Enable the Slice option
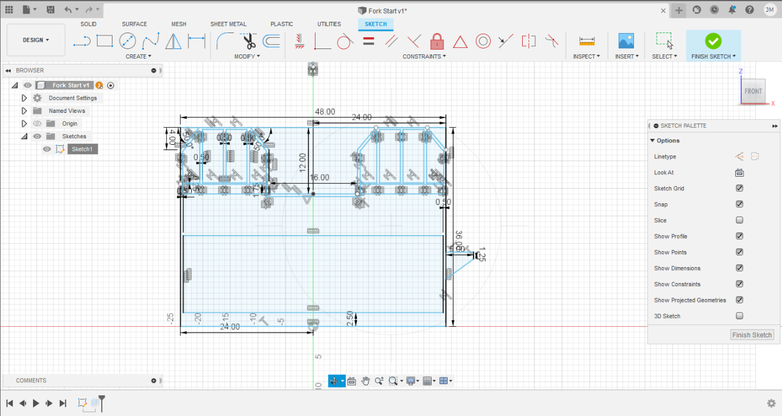Viewport: 782px width, 416px height. tap(739, 220)
